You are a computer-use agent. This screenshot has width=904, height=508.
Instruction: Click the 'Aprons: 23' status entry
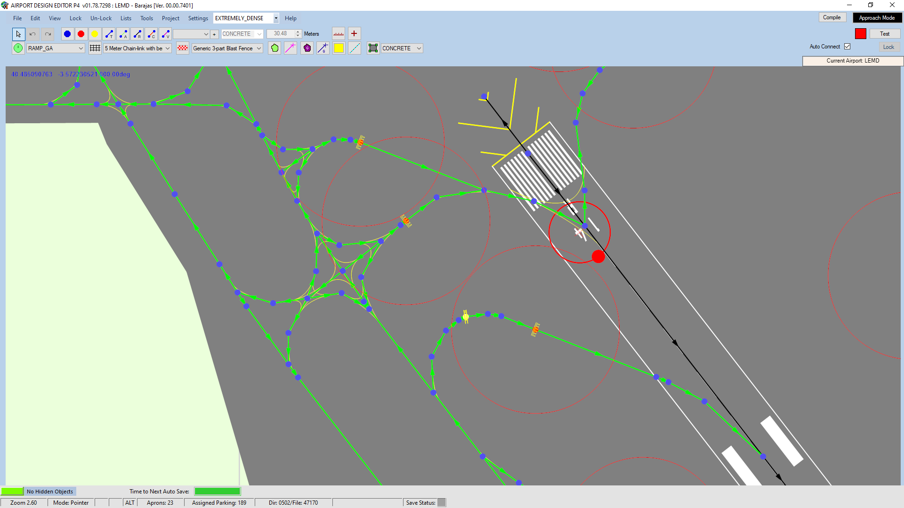[160, 503]
